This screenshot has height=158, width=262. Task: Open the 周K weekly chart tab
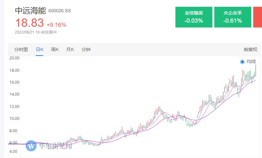pyautogui.click(x=55, y=49)
